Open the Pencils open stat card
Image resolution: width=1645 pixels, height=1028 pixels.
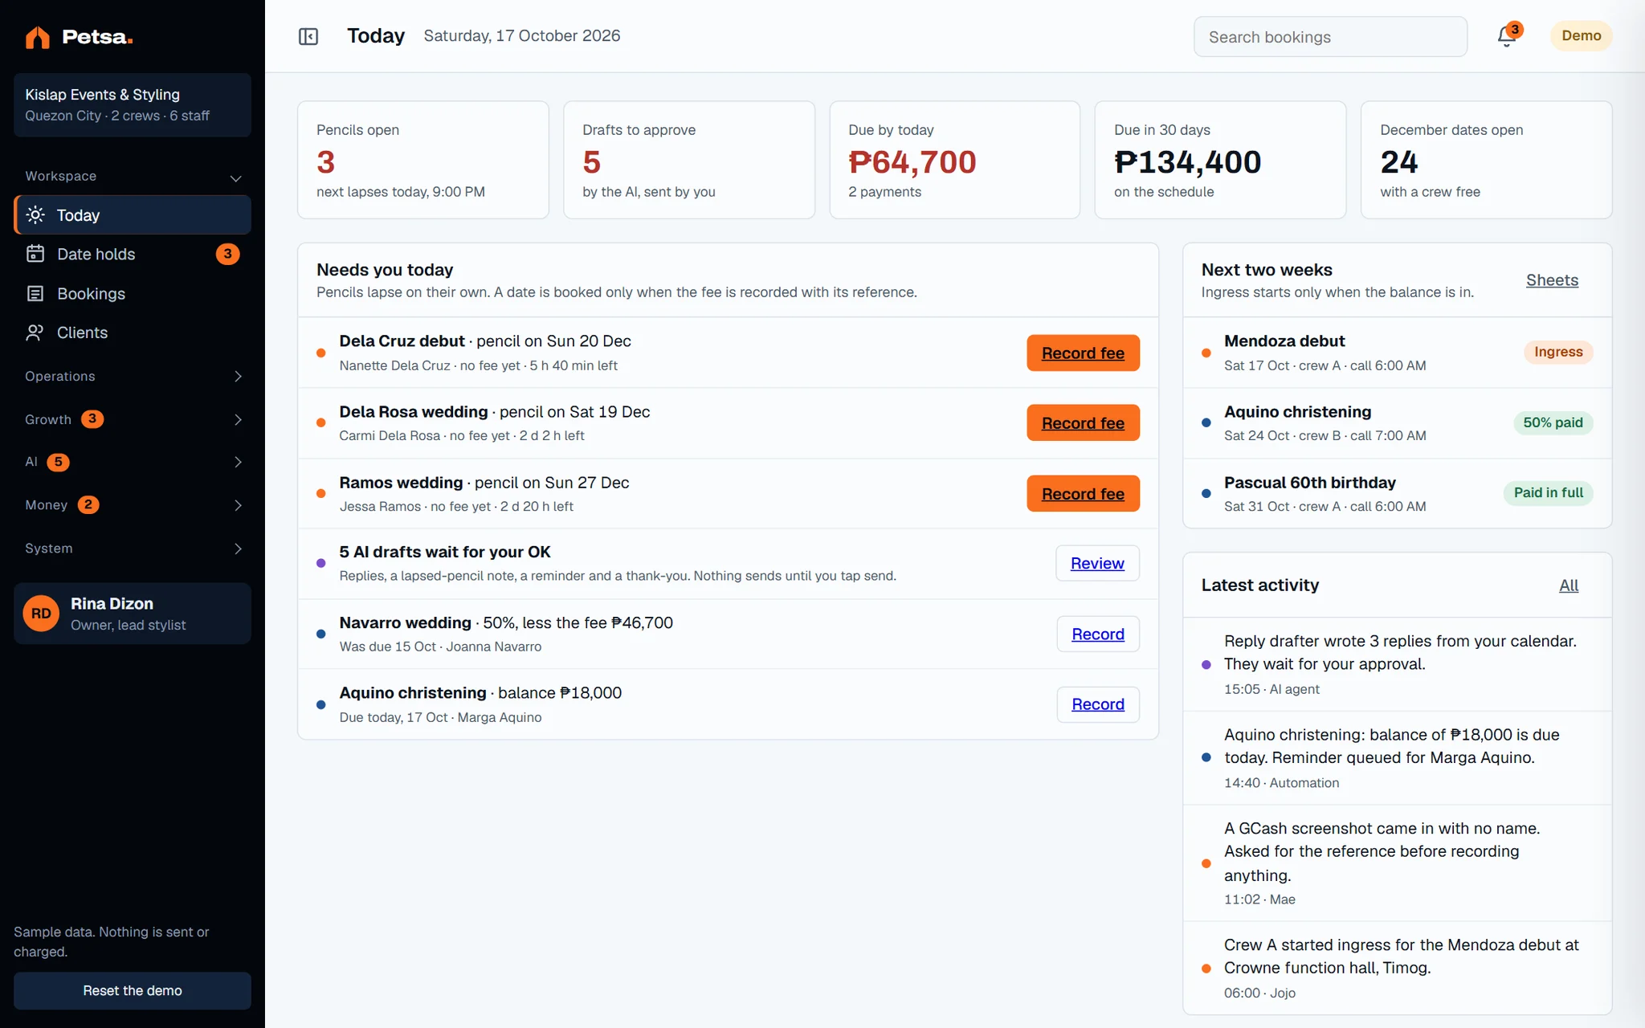click(x=423, y=160)
